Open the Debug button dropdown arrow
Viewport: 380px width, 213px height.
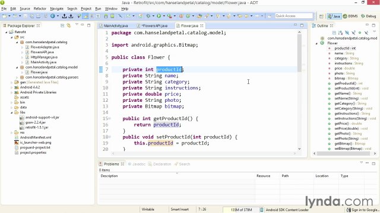click(x=153, y=16)
